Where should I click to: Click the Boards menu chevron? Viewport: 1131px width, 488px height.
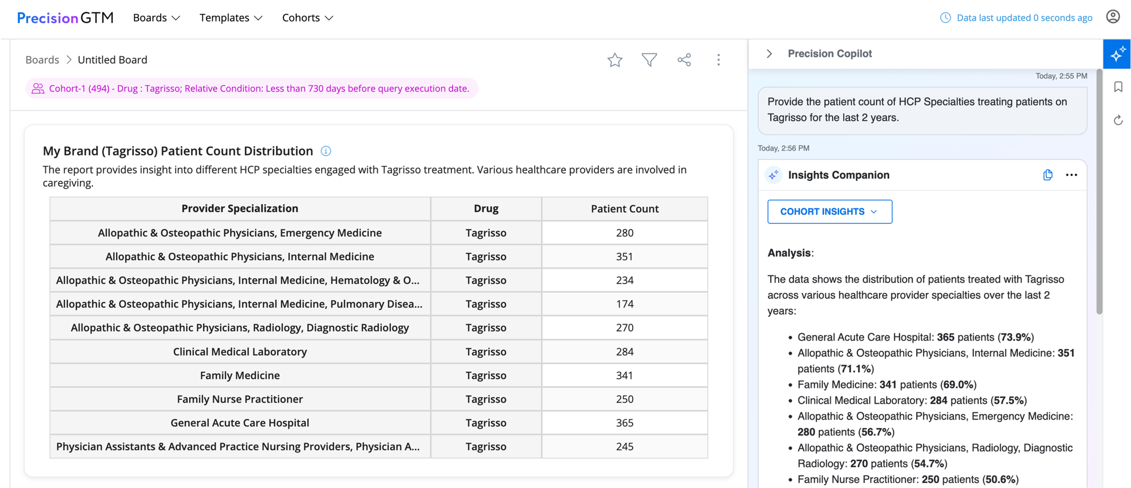tap(176, 18)
